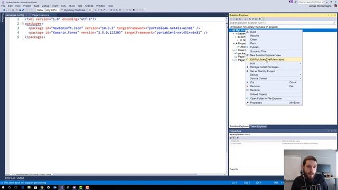The width and height of the screenshot is (338, 190).
Task: Switch to the Team Explorer tab
Action: pyautogui.click(x=258, y=127)
